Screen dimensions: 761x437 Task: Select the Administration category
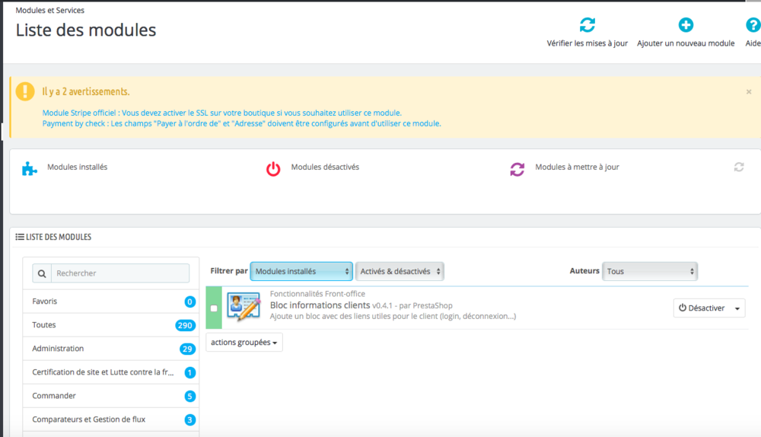tap(110, 349)
